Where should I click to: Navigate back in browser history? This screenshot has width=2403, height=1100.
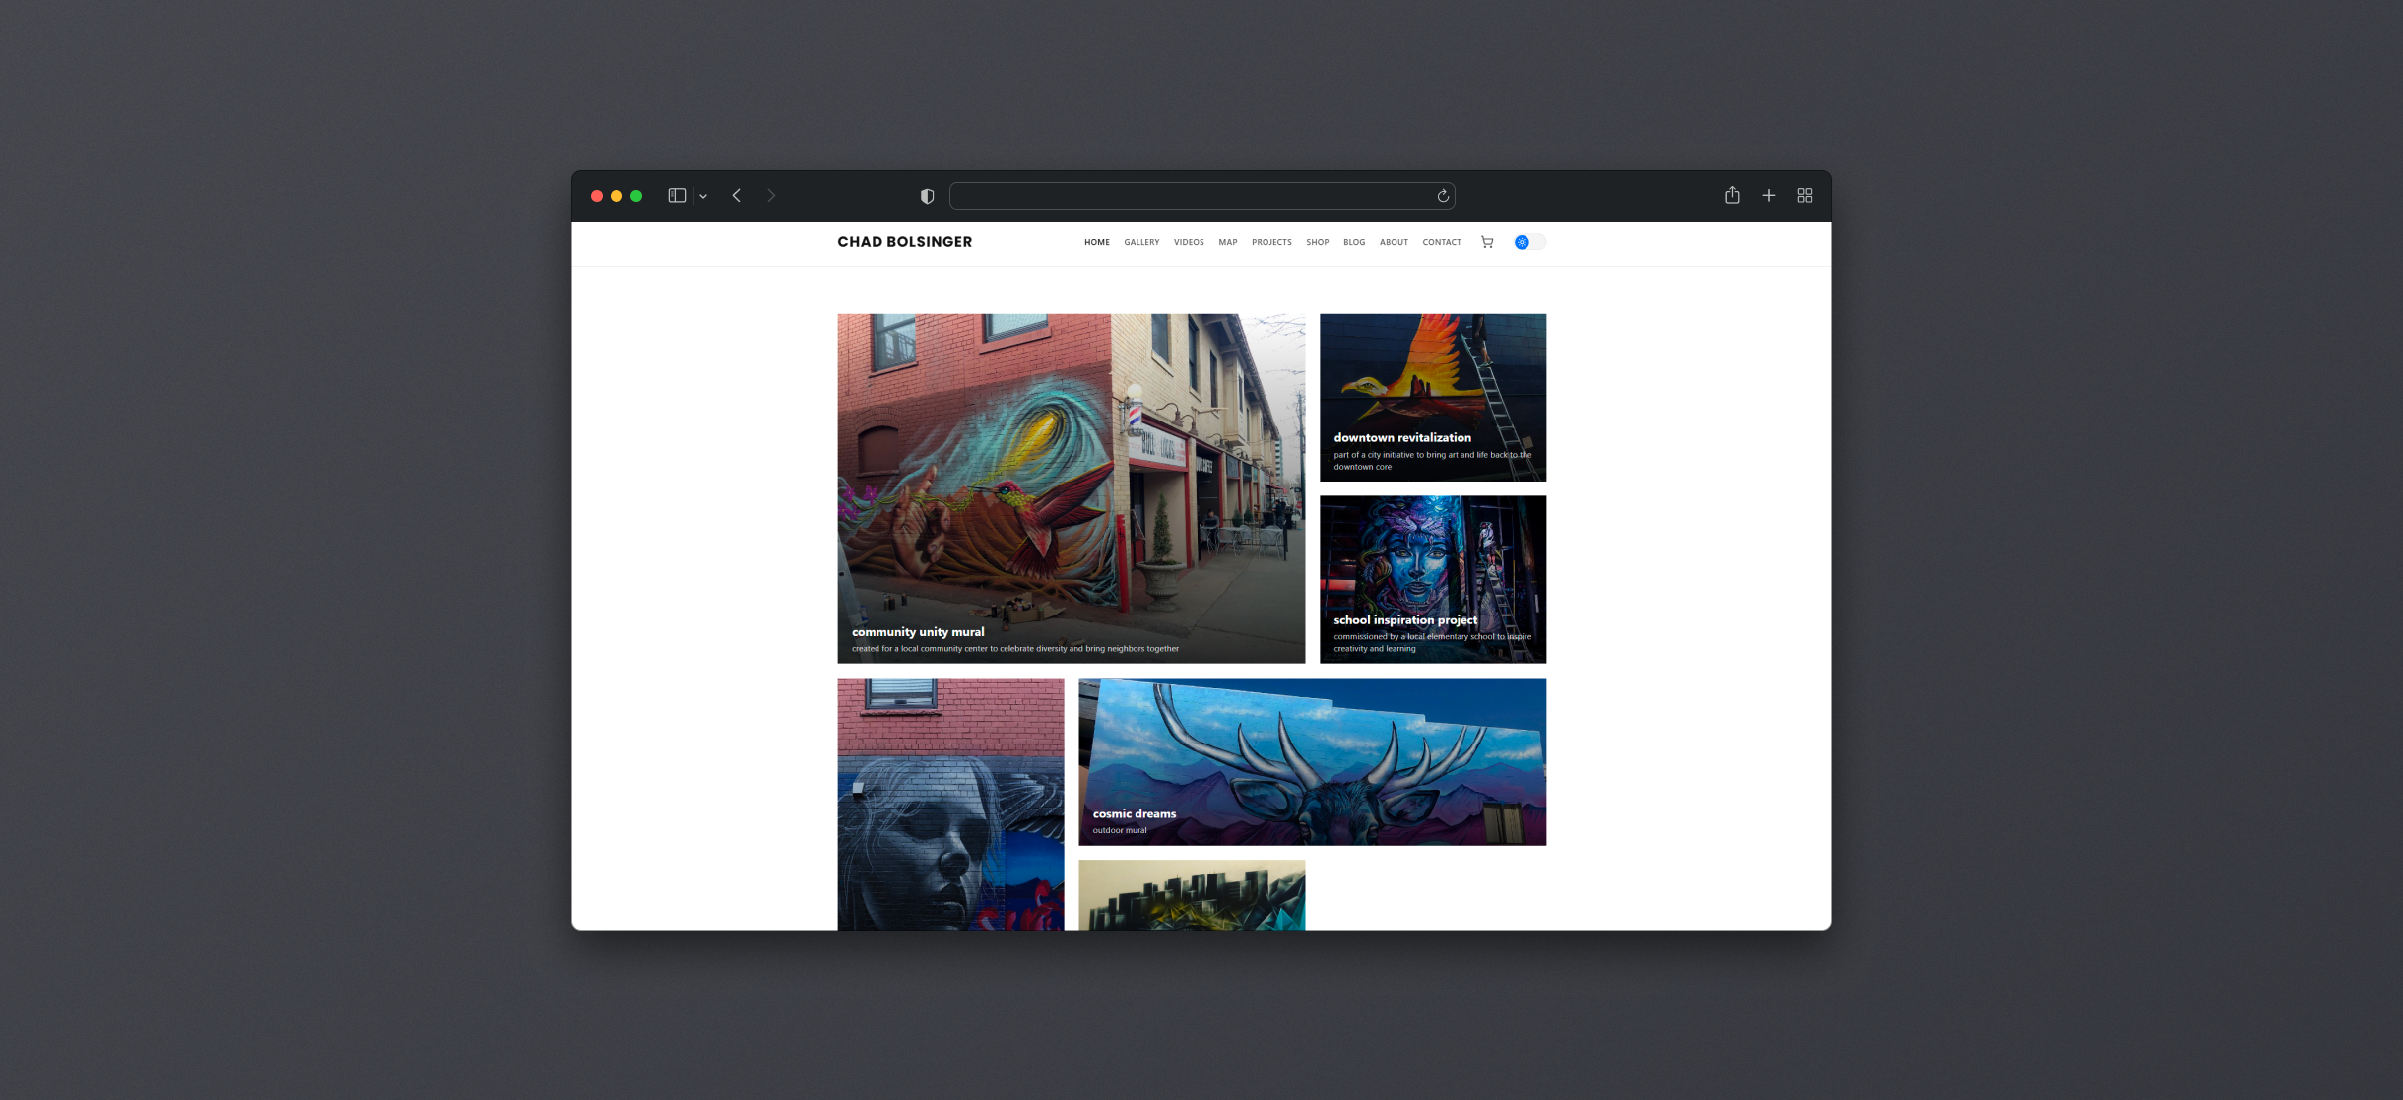point(736,195)
